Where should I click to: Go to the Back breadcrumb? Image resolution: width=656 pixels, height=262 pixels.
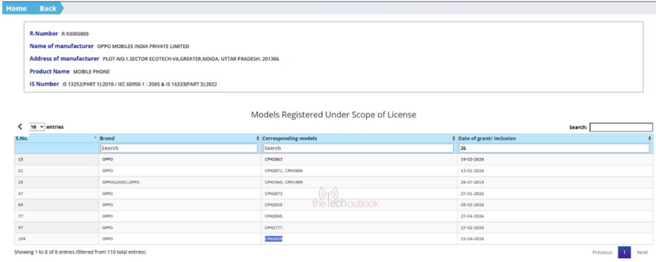[48, 8]
